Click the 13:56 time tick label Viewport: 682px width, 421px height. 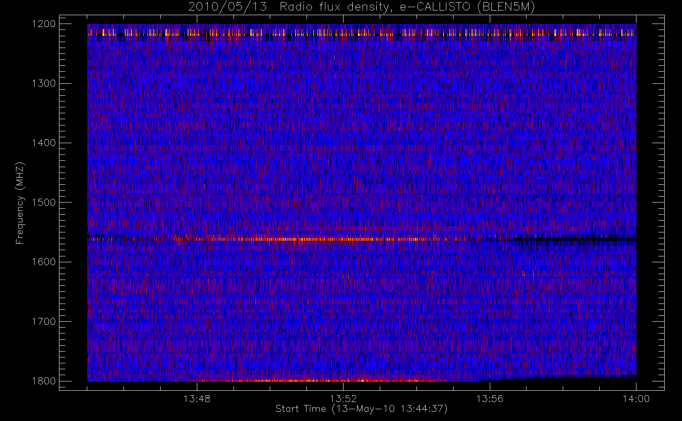click(x=490, y=399)
